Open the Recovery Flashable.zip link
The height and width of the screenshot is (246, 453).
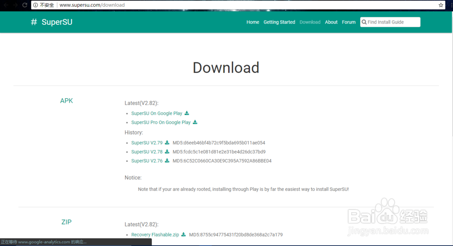coord(155,235)
